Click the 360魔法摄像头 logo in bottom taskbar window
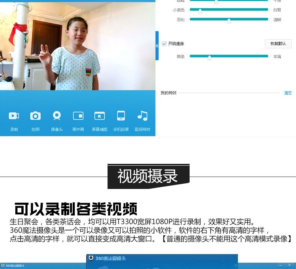This screenshot has width=296, height=269. [3, 265]
